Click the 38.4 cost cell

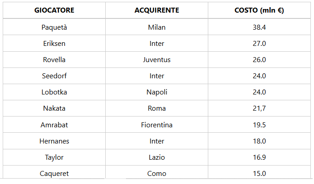coord(259,27)
